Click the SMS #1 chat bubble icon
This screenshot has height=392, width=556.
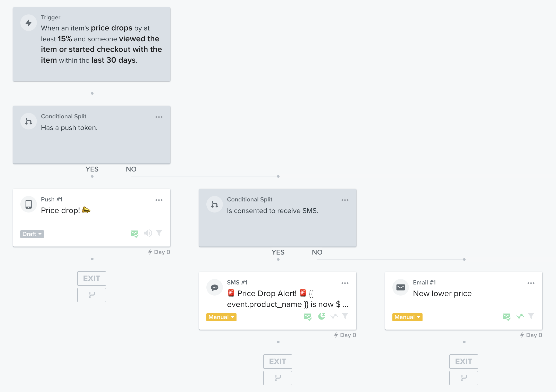[x=215, y=288]
